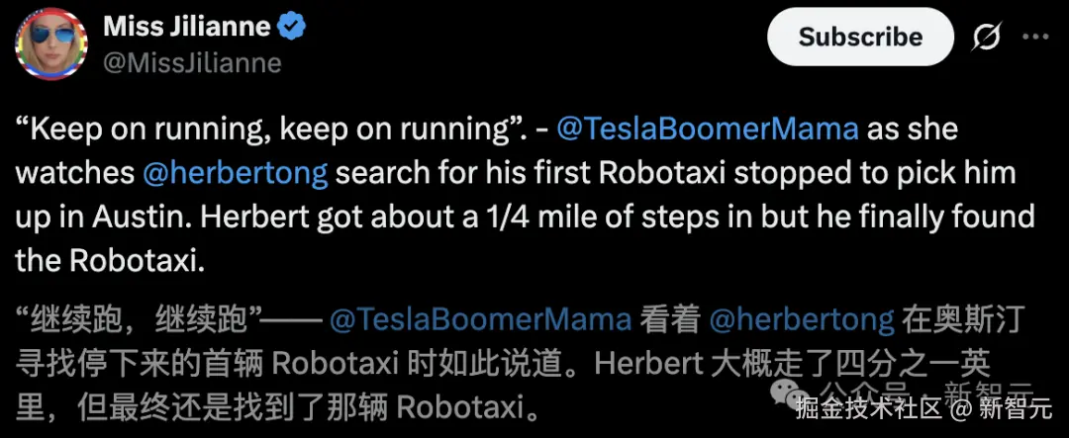Screen dimensions: 1069x438
Task: Click @herbertong in the Chinese translation
Action: point(801,319)
